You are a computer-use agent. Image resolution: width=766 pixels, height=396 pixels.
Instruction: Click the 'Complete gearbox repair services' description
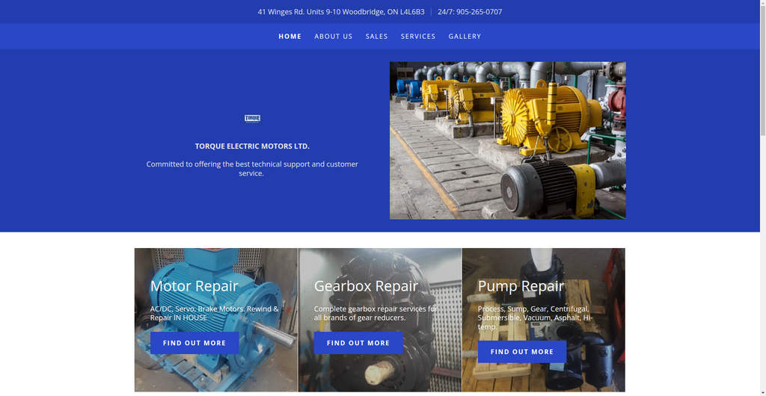coord(376,313)
